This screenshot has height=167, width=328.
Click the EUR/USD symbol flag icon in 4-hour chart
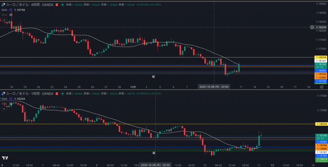click(4, 5)
